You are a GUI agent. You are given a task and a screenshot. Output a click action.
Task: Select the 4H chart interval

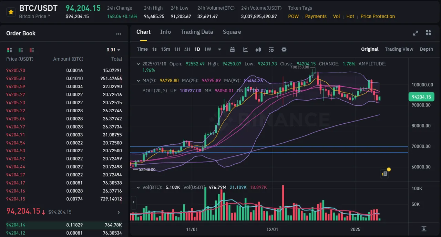(187, 49)
